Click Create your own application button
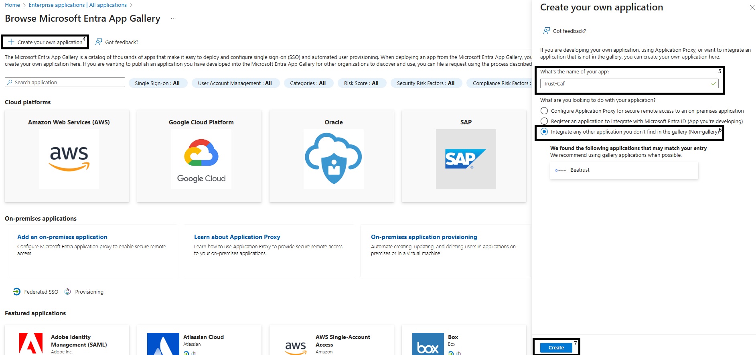 pyautogui.click(x=45, y=42)
